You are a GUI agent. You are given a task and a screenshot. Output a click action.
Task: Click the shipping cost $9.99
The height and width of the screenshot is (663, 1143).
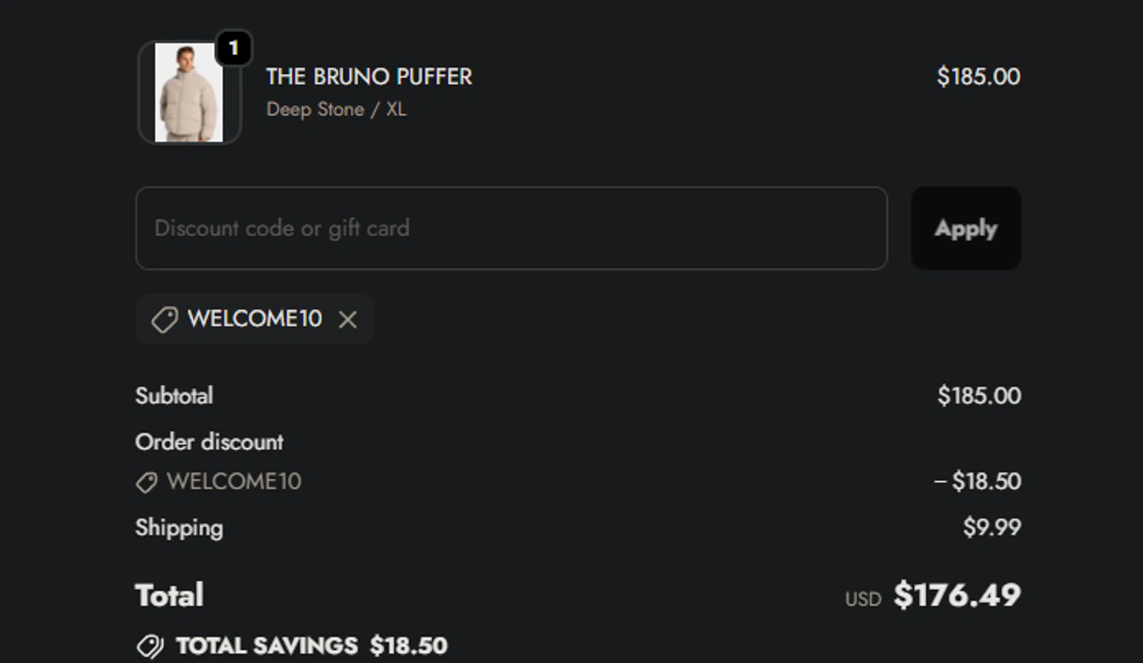tap(991, 527)
